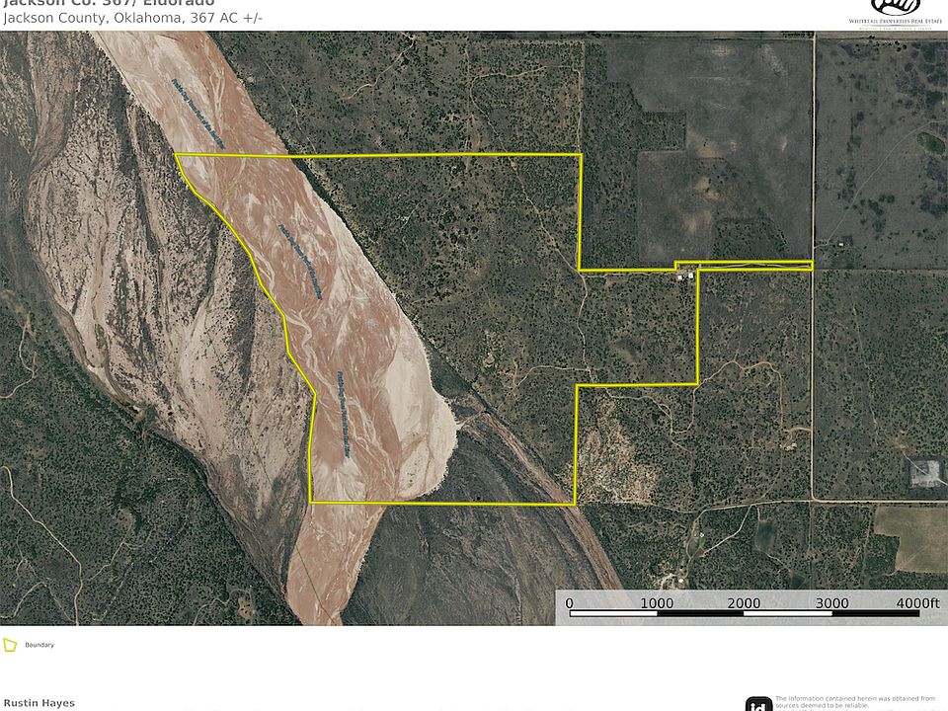This screenshot has width=948, height=711.
Task: Click the '1000' label on scale bar
Action: click(x=657, y=602)
